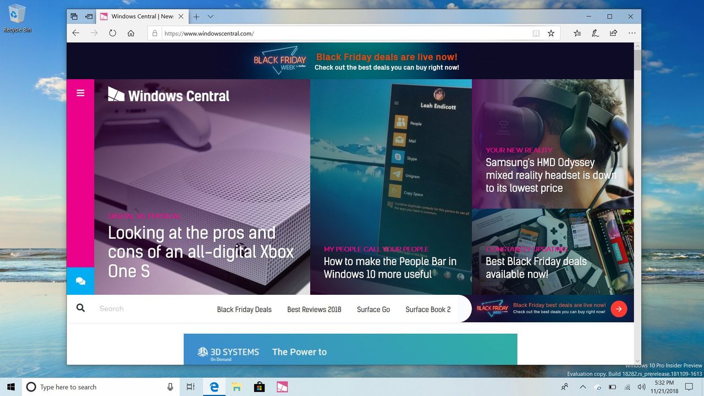Read the all-digital Xbox One S article

(x=201, y=252)
